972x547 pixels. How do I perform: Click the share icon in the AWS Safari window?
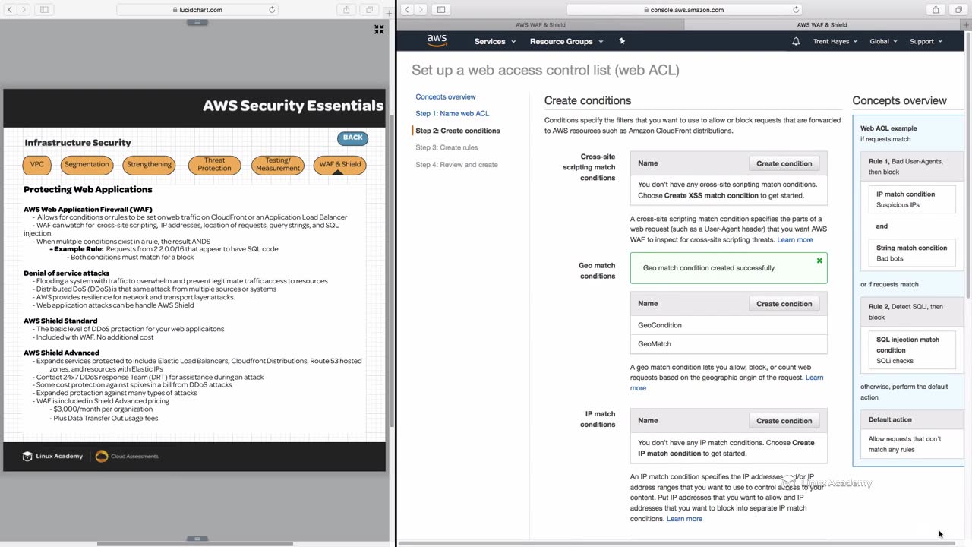click(936, 10)
